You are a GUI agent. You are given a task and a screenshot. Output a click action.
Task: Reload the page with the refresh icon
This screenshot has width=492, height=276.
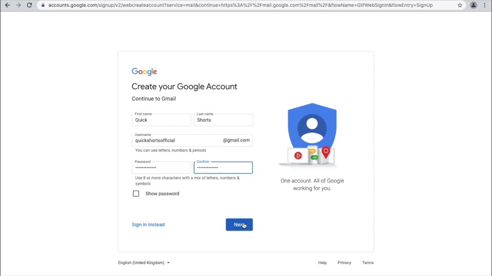pos(30,5)
